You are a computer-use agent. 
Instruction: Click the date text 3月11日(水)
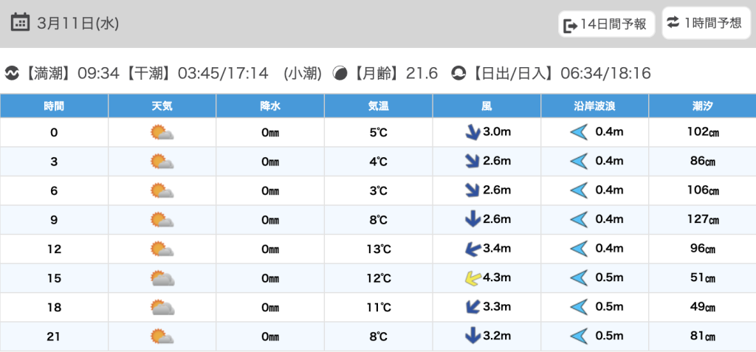(x=78, y=23)
